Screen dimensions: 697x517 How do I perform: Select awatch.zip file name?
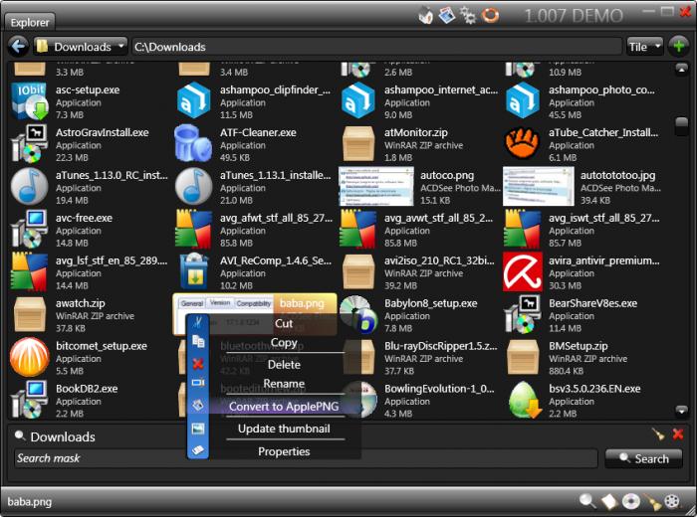pyautogui.click(x=81, y=303)
